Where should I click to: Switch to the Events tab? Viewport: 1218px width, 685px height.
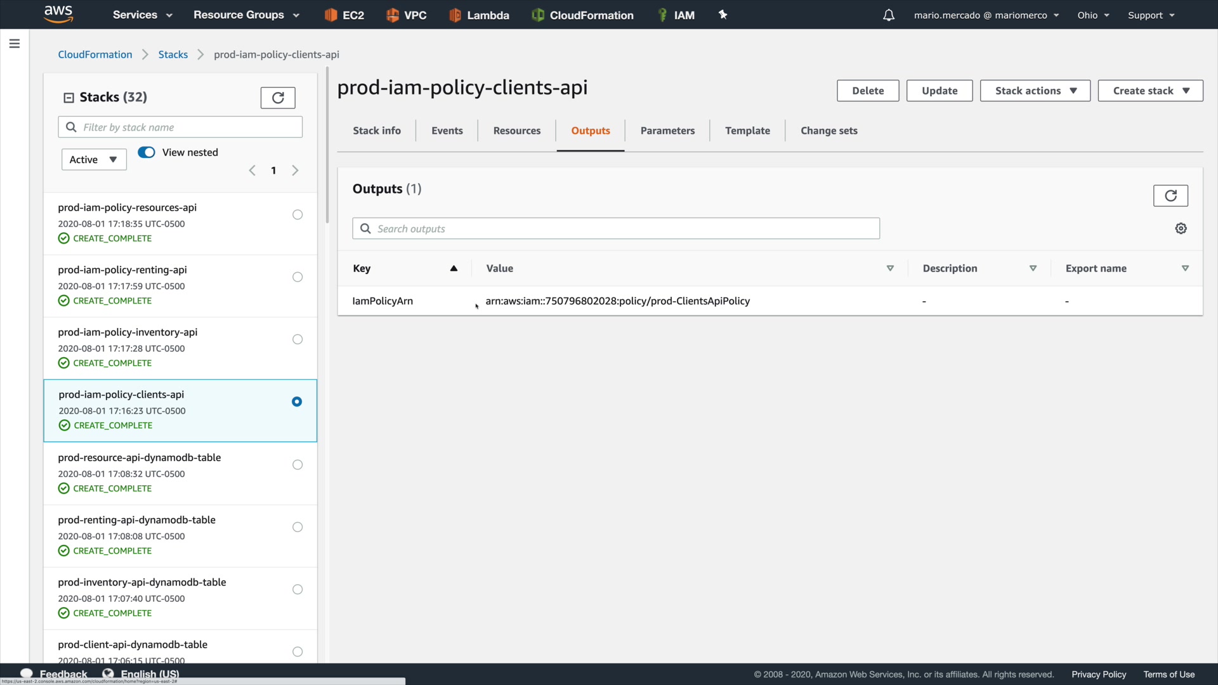click(x=447, y=131)
